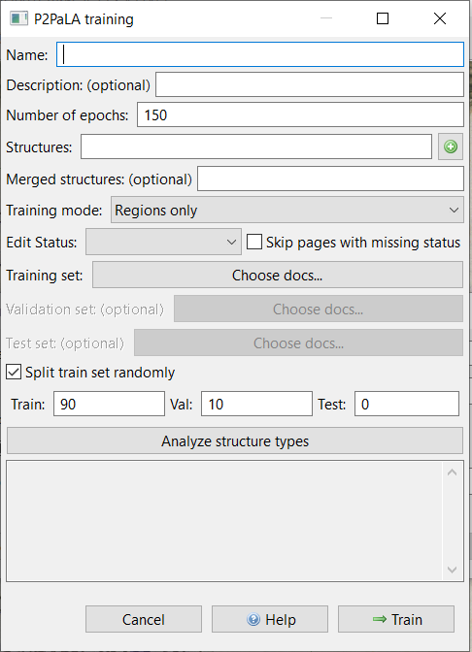This screenshot has width=472, height=652.
Task: Click the Number of epochs field
Action: click(300, 114)
